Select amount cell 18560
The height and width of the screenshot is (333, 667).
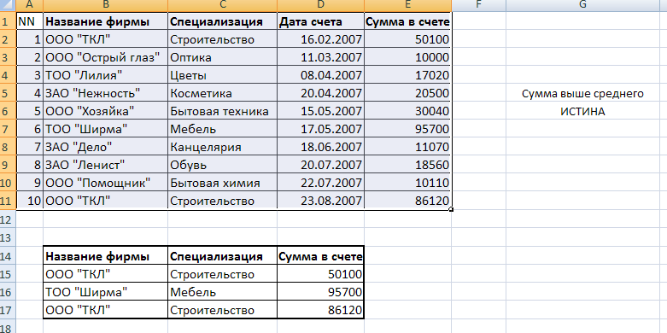pos(408,165)
